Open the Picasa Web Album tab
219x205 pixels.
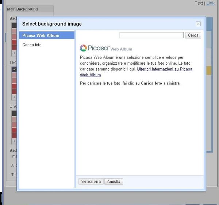point(46,35)
